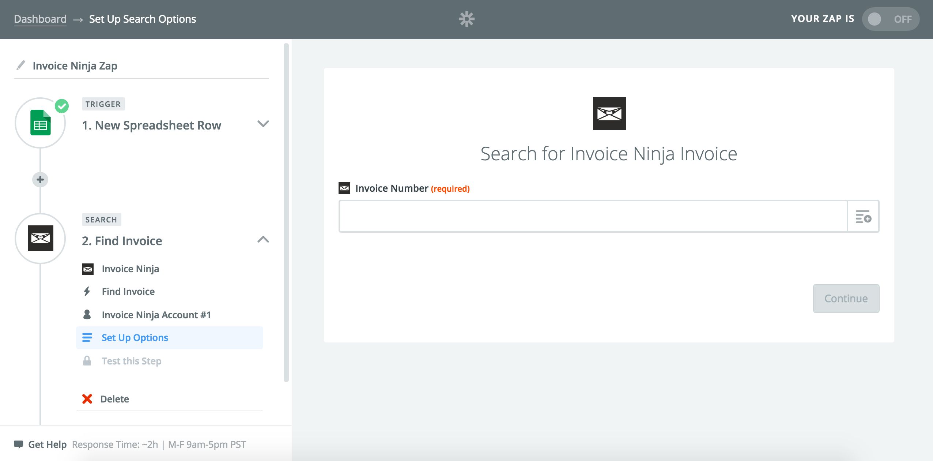Click the Response Time ~2h text
Image resolution: width=933 pixels, height=461 pixels.
[x=115, y=445]
